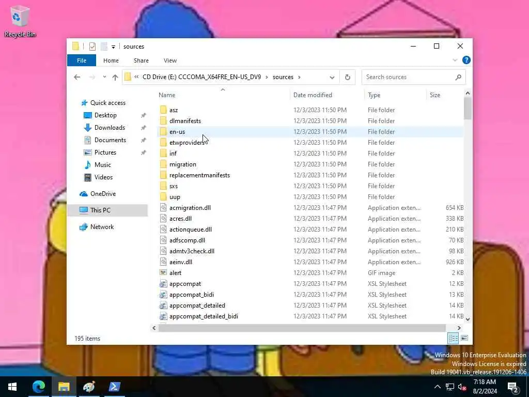Launch Microsoft Edge from the taskbar

click(x=38, y=387)
